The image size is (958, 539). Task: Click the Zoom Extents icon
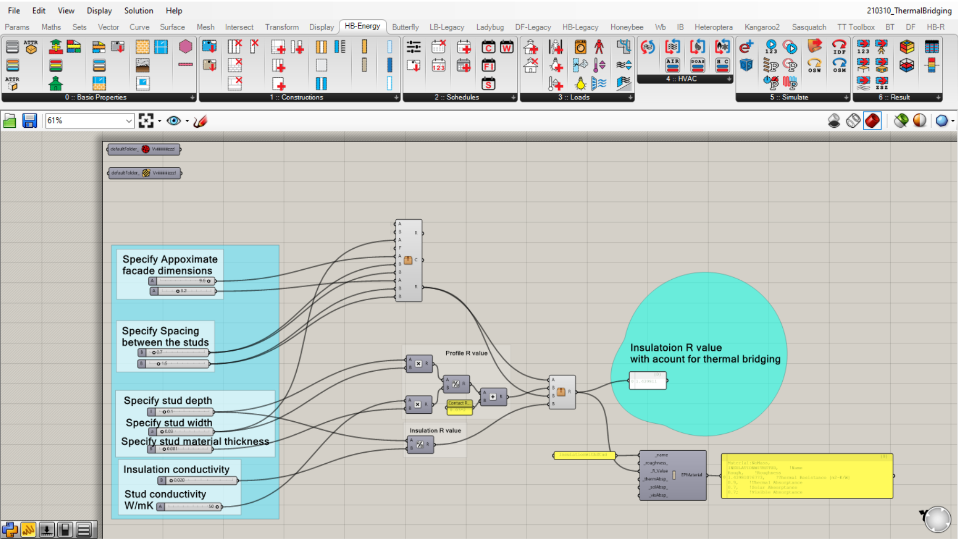146,121
